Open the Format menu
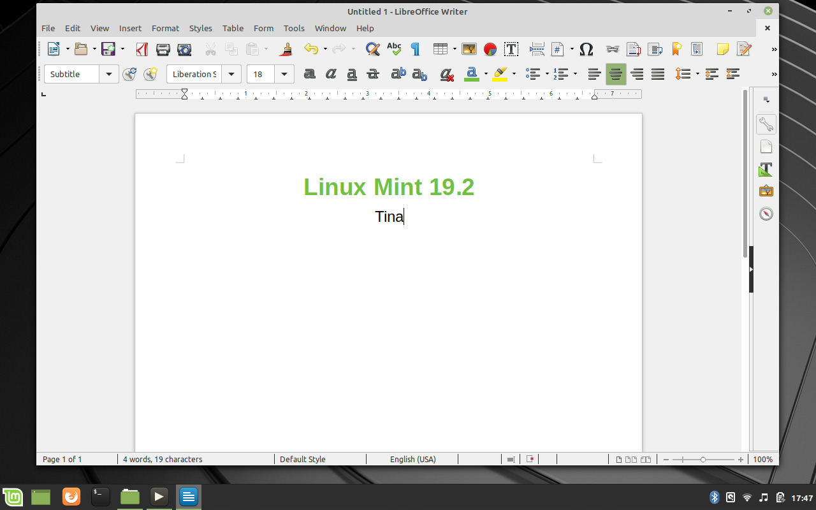 pos(165,28)
